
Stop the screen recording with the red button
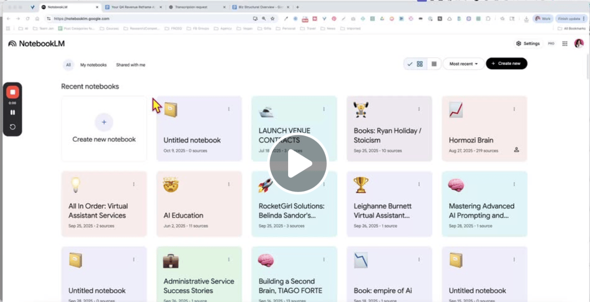(13, 92)
